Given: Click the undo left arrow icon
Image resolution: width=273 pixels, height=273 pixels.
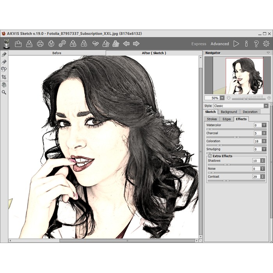Looking at the screenshot, I should 126,44.
